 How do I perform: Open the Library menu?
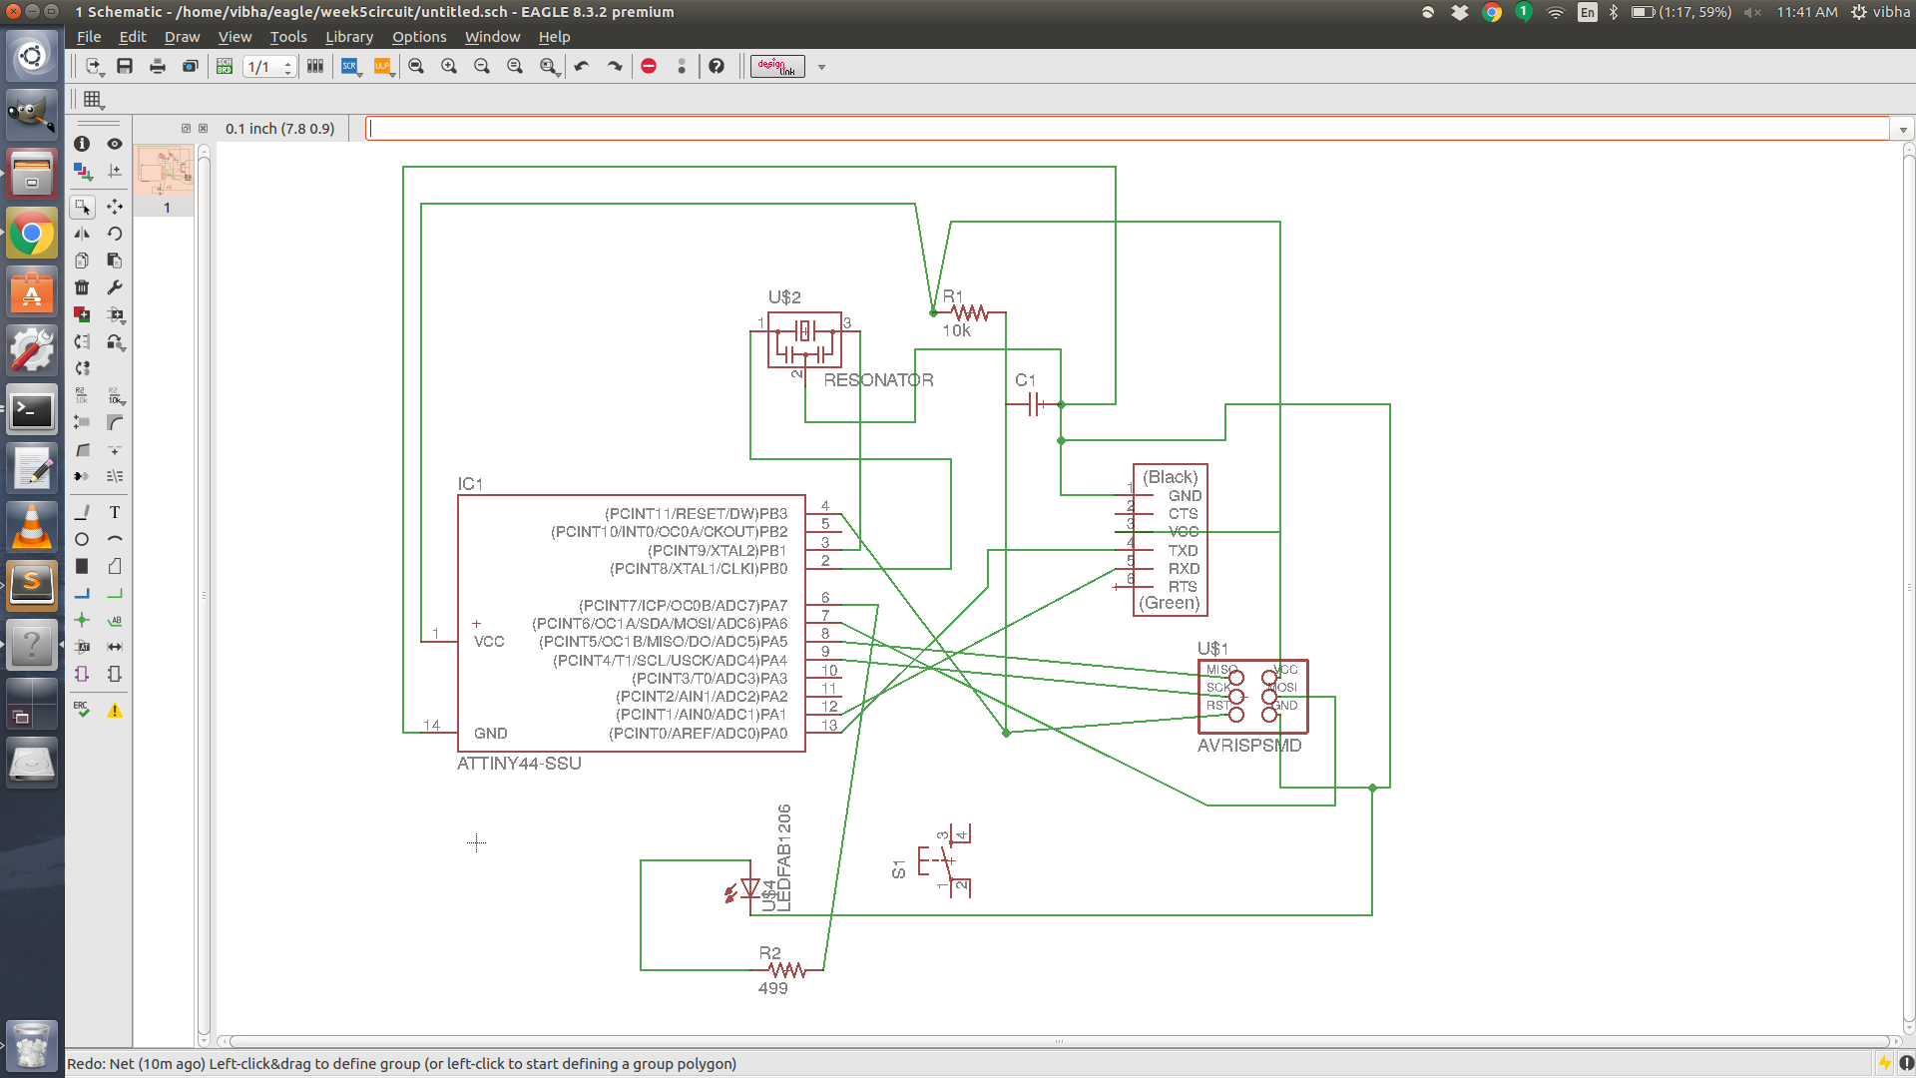click(x=348, y=37)
